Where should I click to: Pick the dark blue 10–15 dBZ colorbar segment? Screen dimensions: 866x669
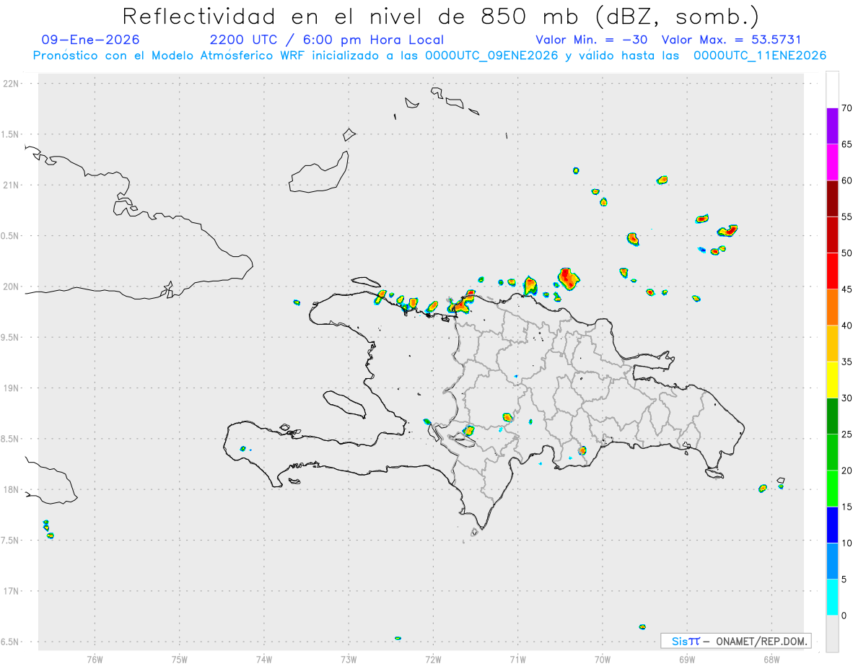(x=832, y=525)
